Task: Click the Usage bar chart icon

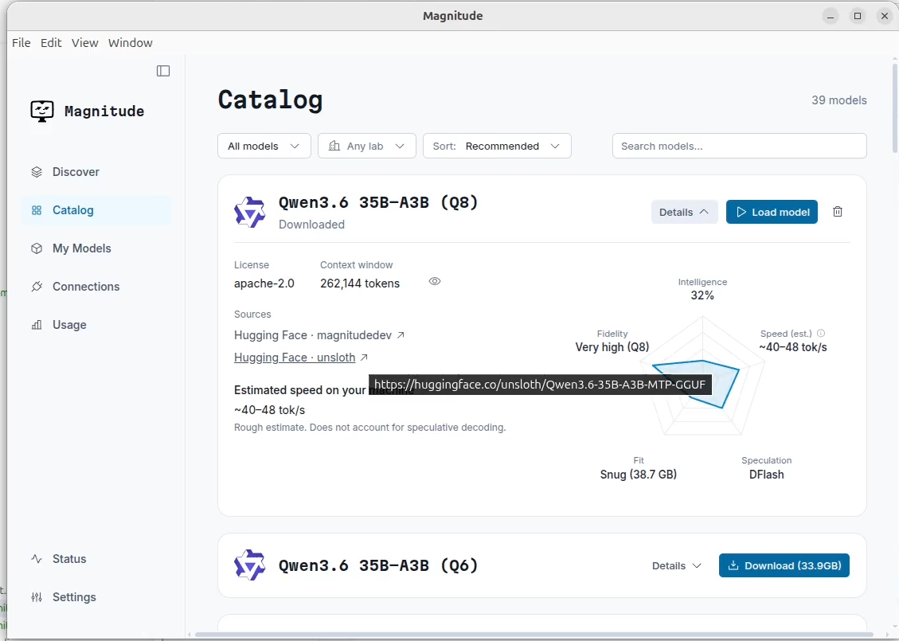Action: click(37, 325)
